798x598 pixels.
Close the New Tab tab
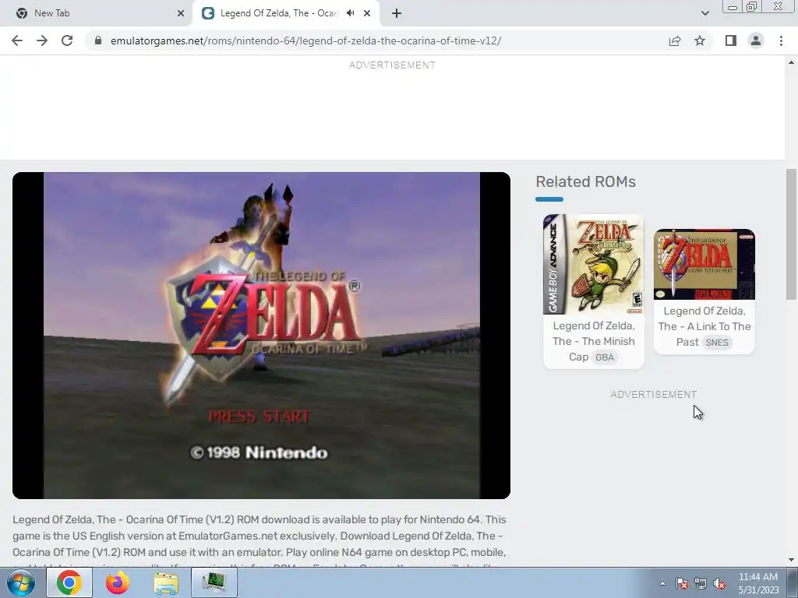pos(181,13)
